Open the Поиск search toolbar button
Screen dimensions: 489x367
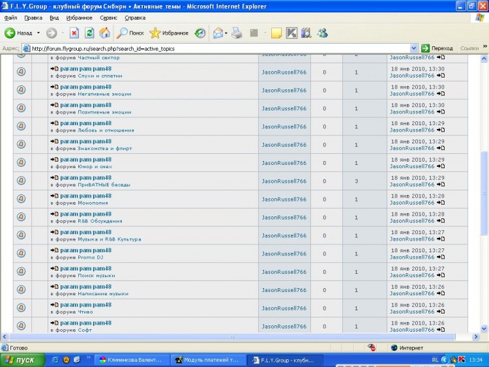click(x=130, y=33)
